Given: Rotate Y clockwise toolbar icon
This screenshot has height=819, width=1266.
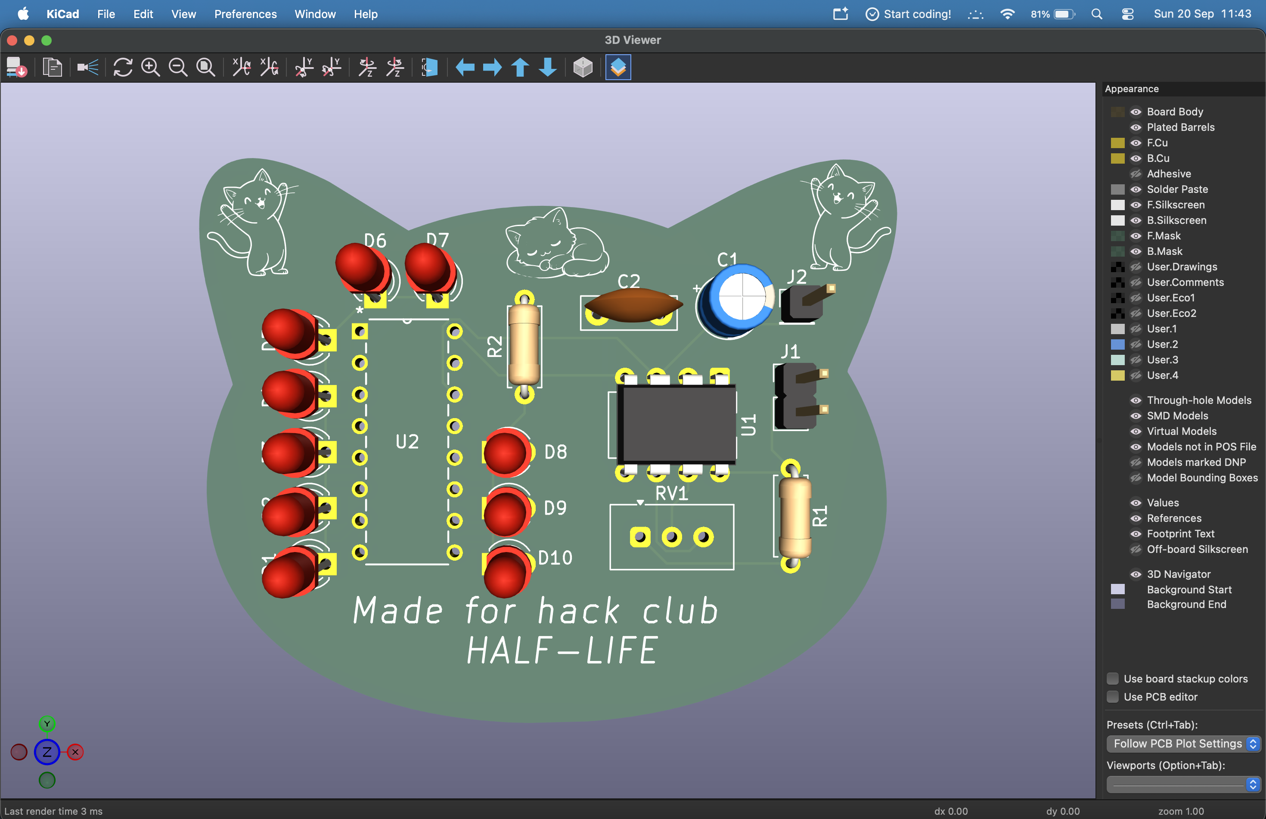Looking at the screenshot, I should click(304, 68).
